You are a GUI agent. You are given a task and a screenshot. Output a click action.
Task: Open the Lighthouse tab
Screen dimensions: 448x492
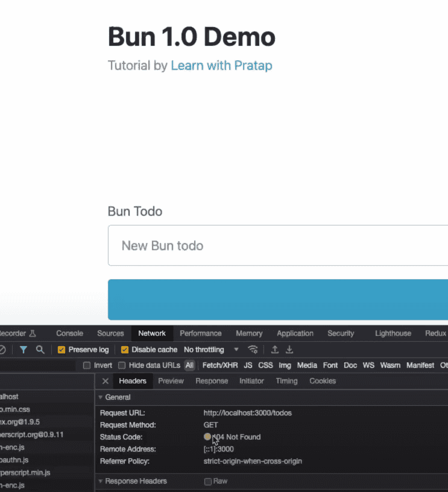(x=393, y=333)
